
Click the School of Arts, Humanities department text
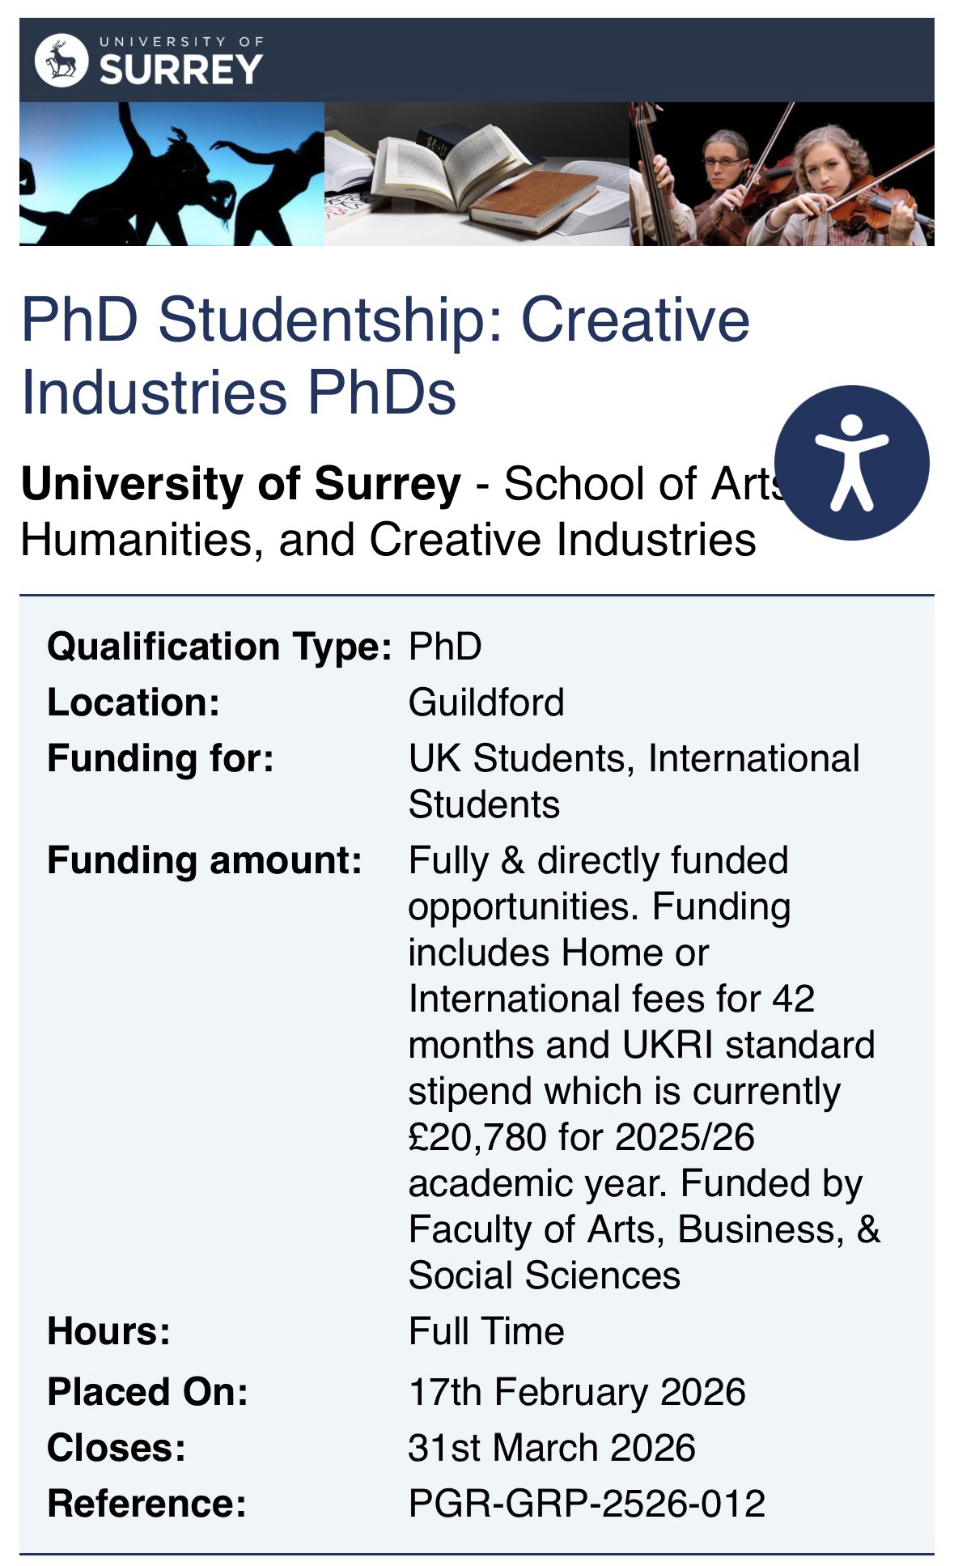[x=388, y=538]
